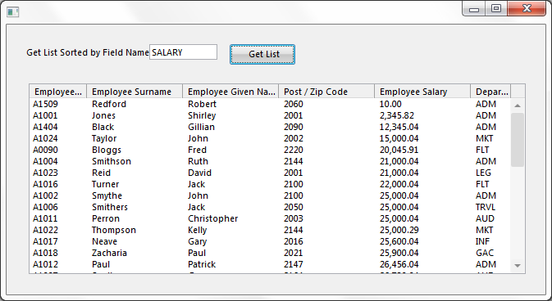
Task: Select the Zacharia Paul row
Action: (270, 253)
